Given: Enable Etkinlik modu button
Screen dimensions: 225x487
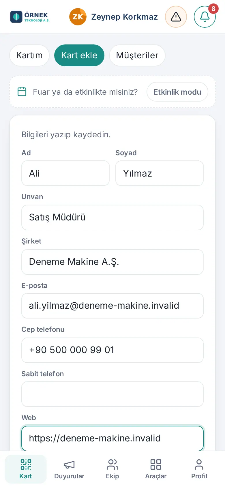Looking at the screenshot, I should pos(177,92).
